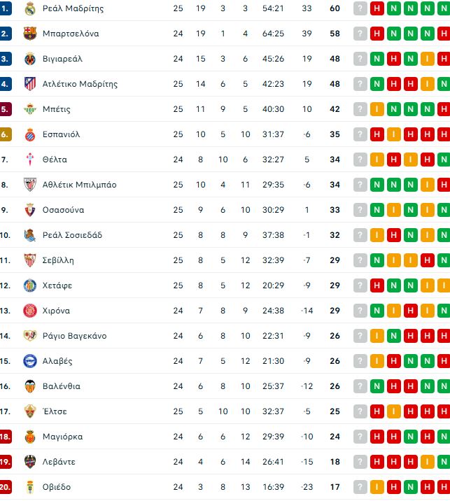Click the Celta Vigo crest icon
Viewport: 450px width, 501px height.
tap(29, 160)
